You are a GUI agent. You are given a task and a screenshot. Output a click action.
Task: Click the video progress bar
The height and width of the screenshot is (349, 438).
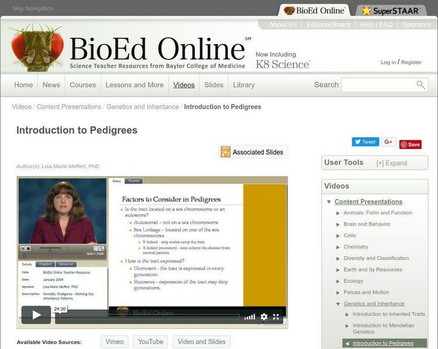(150, 316)
